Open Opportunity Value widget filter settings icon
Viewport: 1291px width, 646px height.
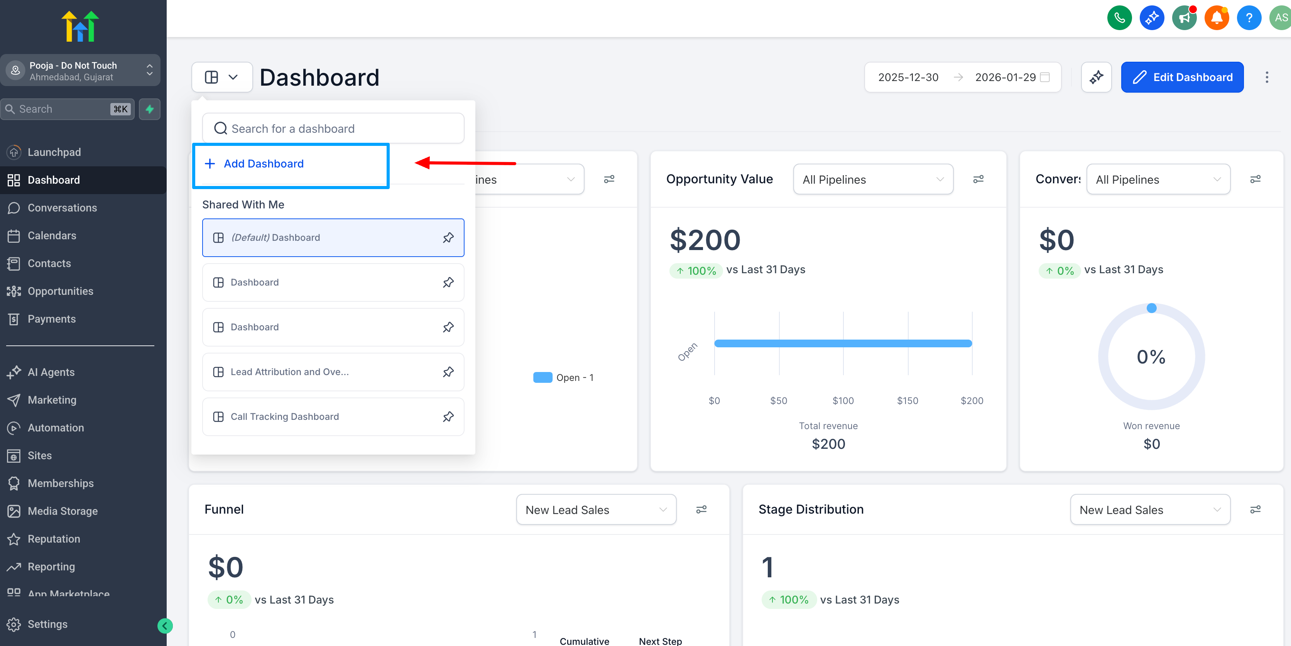[x=978, y=179]
